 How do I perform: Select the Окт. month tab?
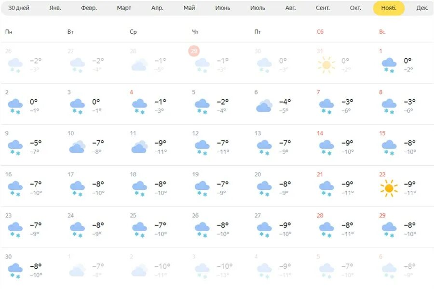coord(355,8)
